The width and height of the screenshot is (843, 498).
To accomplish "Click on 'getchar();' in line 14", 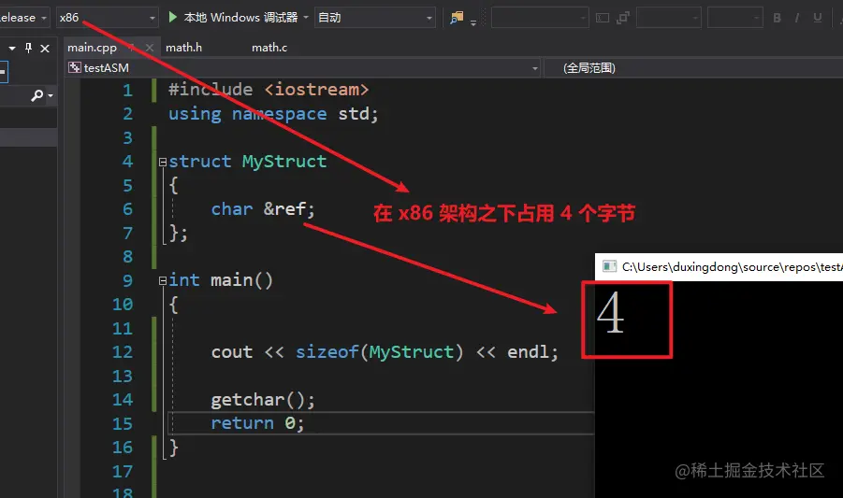I will tap(262, 400).
